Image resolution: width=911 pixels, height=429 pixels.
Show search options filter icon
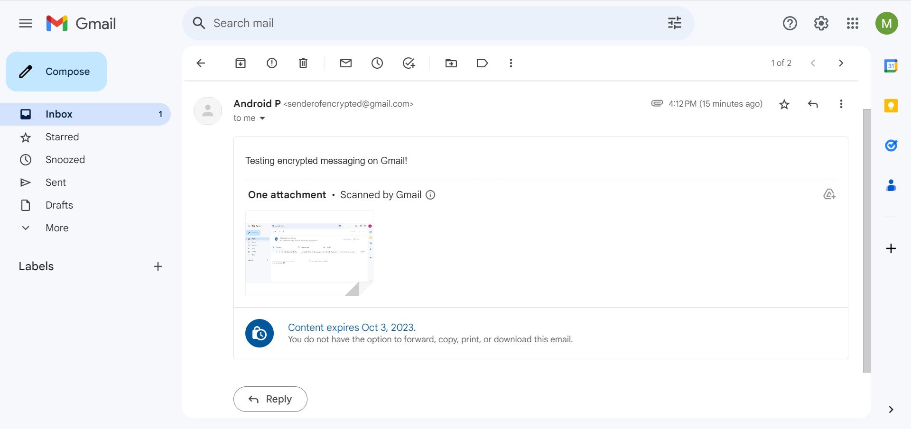[674, 23]
